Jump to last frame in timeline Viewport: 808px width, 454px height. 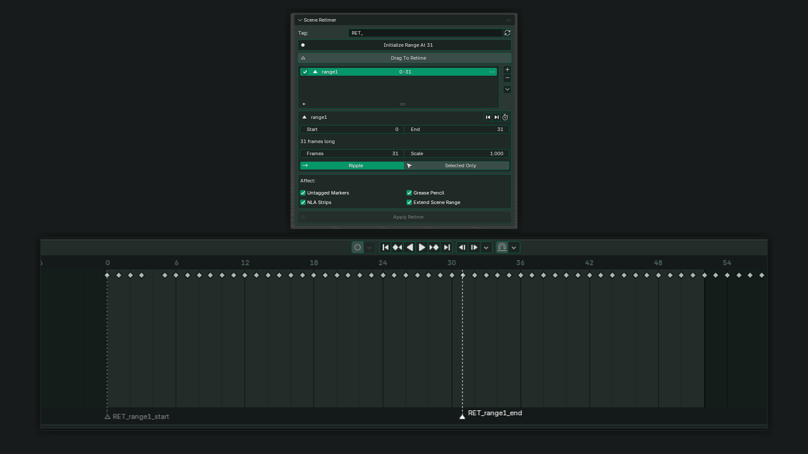pyautogui.click(x=447, y=248)
